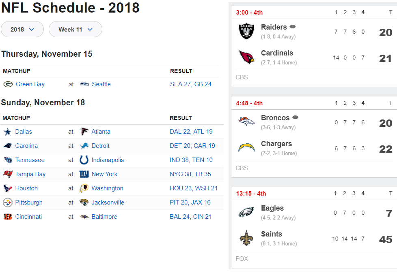Open the 2018 season dropdown
Screen dimensions: 397x275
(22, 29)
